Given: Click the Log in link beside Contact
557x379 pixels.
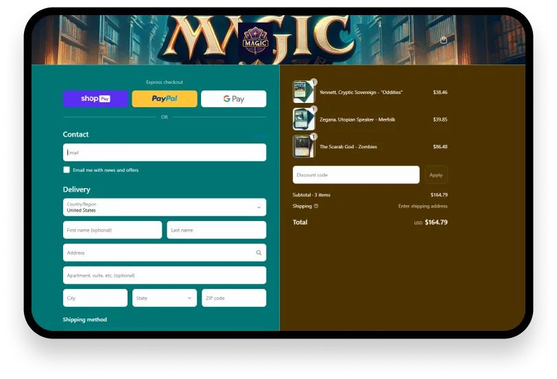Looking at the screenshot, I should [259, 136].
